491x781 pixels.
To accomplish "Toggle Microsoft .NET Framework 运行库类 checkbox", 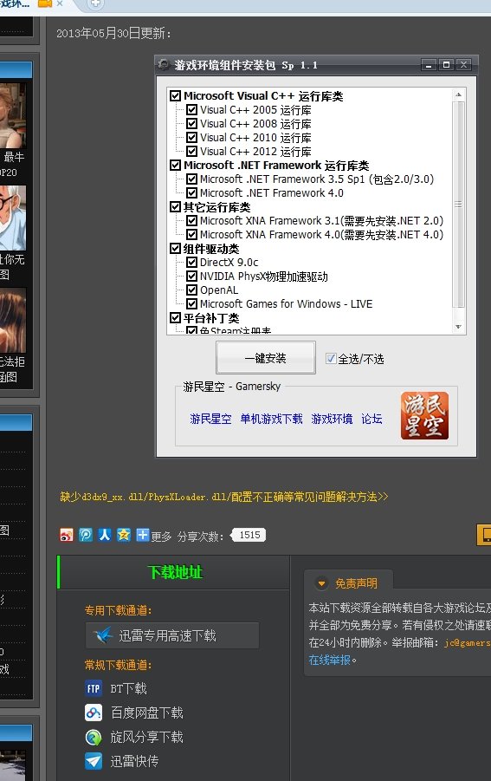I will point(175,165).
